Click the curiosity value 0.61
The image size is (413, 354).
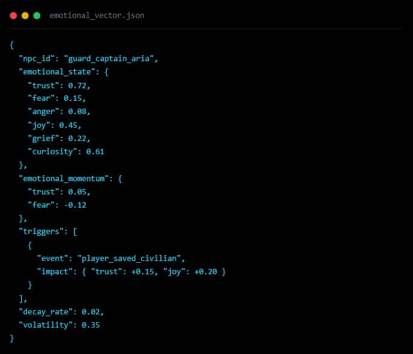[95, 151]
